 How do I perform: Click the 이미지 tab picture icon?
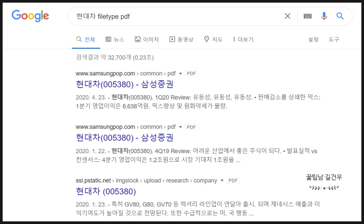coord(138,39)
